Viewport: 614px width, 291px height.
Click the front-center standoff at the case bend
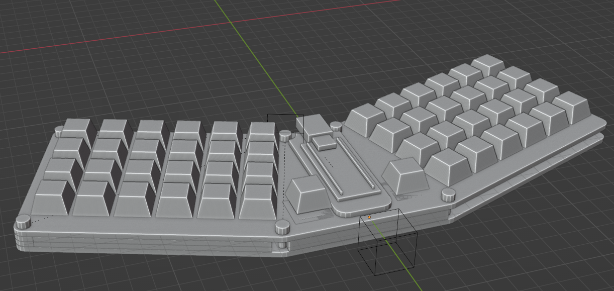point(282,227)
